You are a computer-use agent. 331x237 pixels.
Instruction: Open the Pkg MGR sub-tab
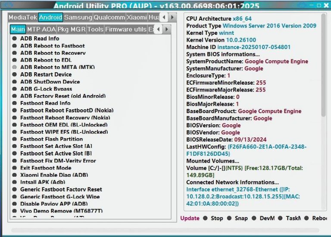point(71,30)
